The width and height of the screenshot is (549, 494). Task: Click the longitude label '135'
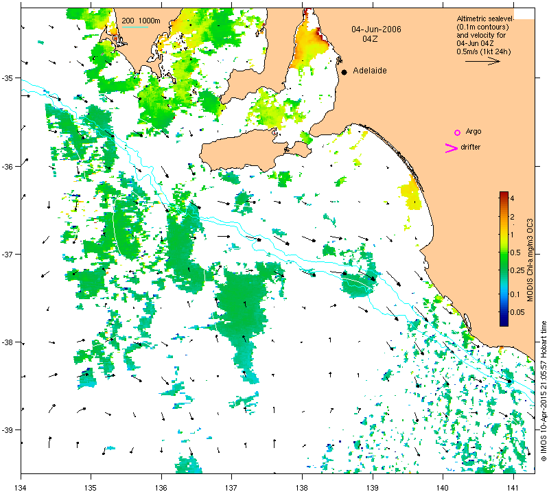tap(91, 487)
